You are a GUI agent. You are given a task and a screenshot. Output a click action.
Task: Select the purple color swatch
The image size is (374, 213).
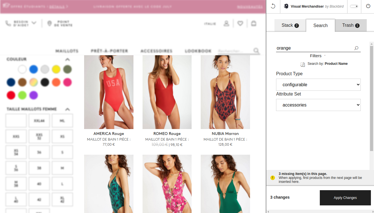point(34,95)
